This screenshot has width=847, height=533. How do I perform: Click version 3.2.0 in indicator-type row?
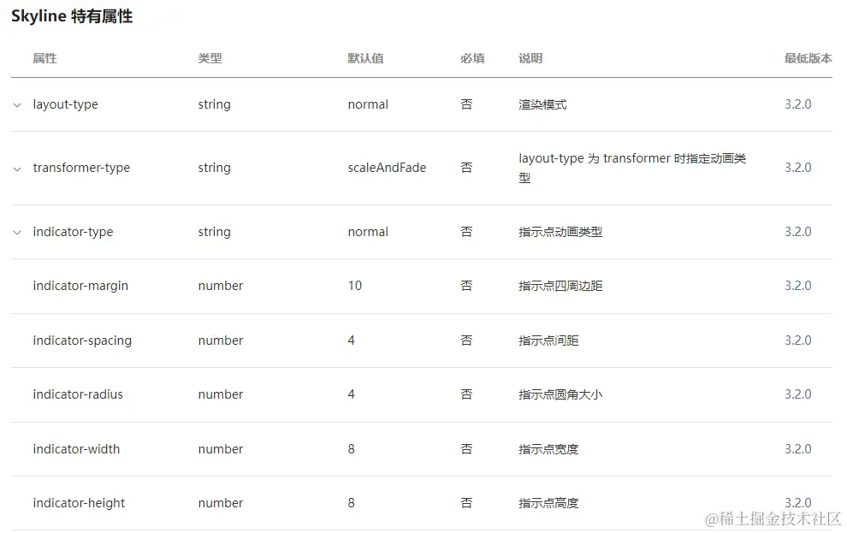click(798, 232)
